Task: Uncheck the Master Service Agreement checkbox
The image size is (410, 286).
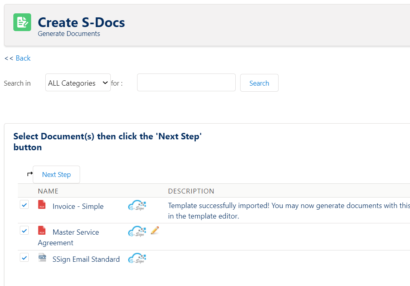Action: (24, 231)
